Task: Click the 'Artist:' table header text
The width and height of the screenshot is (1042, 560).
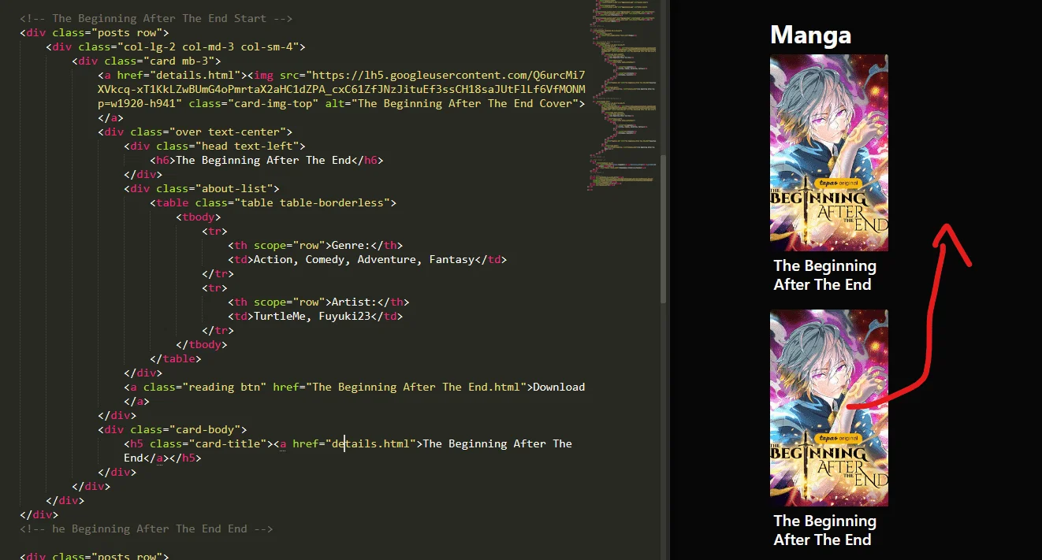Action: 355,302
